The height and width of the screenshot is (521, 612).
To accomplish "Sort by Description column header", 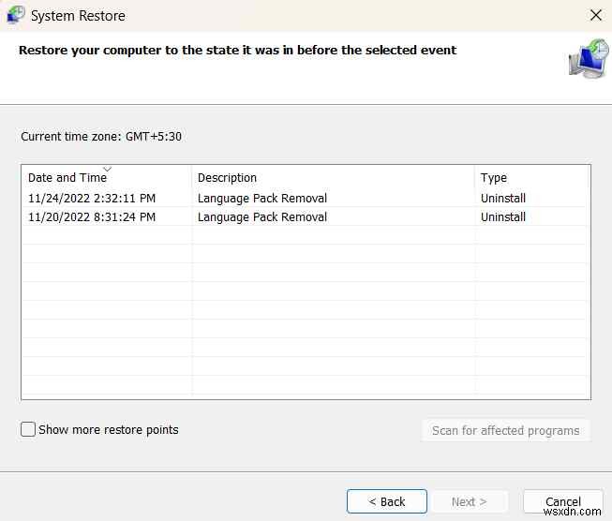I will click(227, 178).
